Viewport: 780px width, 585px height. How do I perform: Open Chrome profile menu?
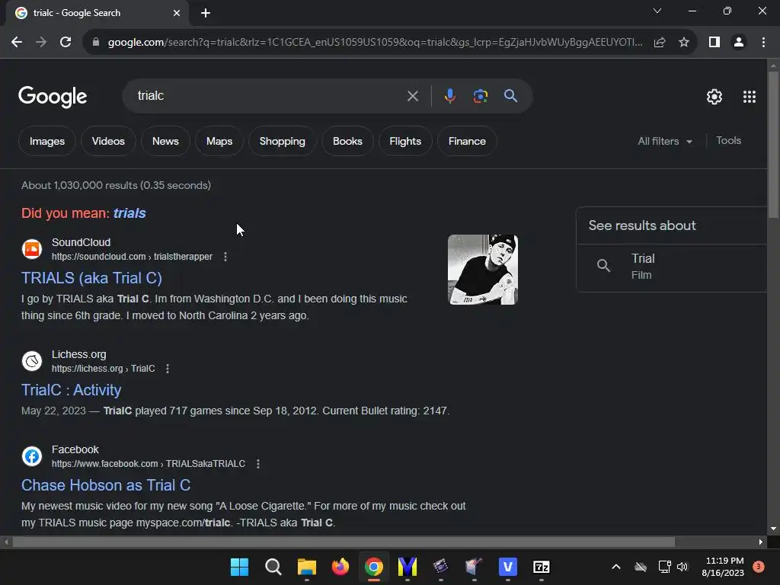[739, 43]
